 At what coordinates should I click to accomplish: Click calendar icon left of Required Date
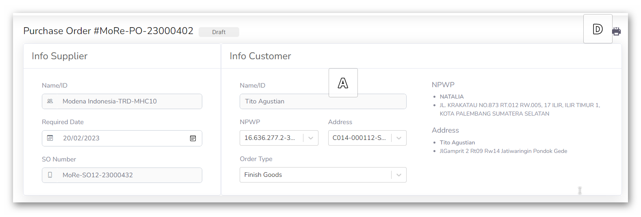tap(50, 138)
